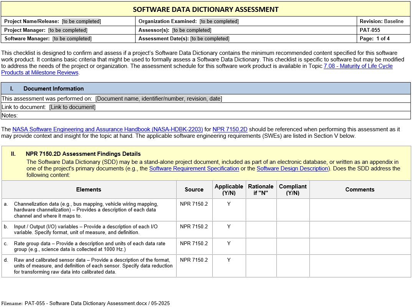Click the Organization Examined placeholder field
412x307 pixels.
point(219,21)
